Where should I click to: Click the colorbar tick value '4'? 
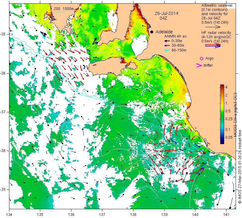226,87
